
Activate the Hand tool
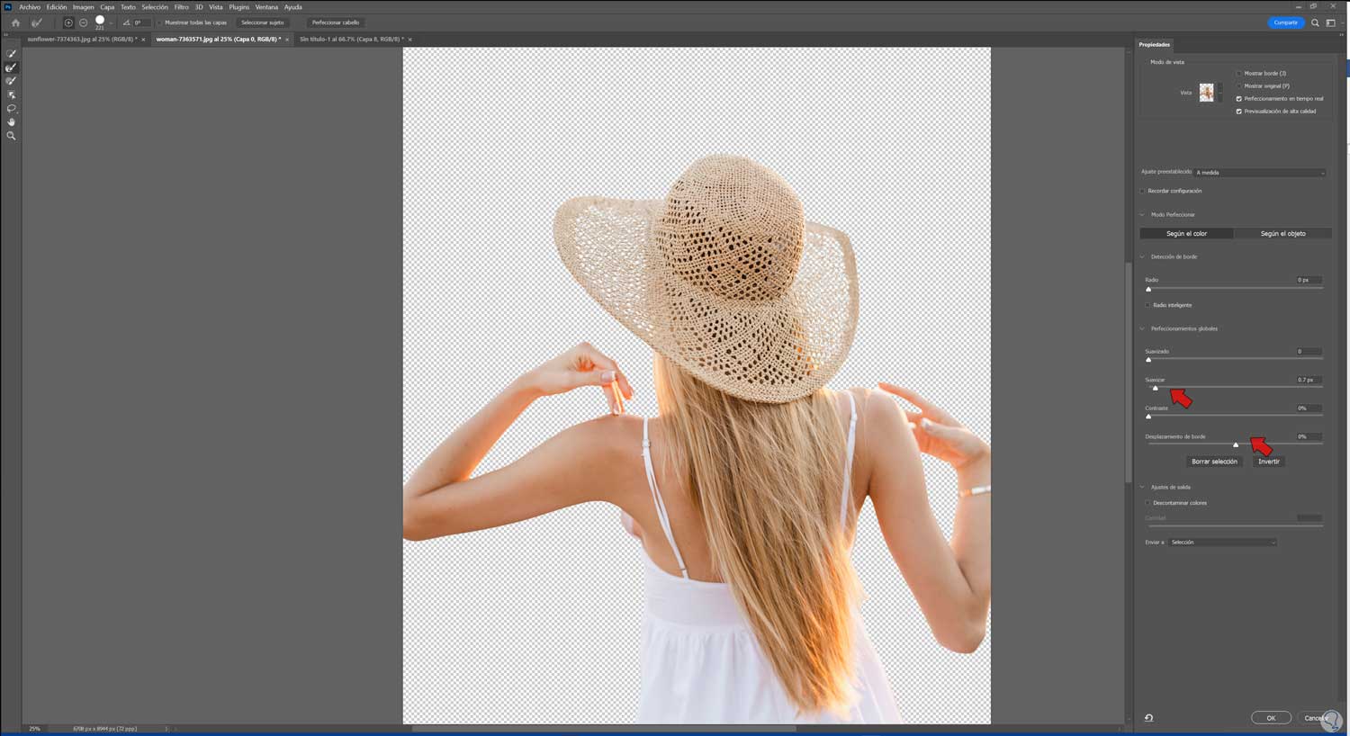11,122
